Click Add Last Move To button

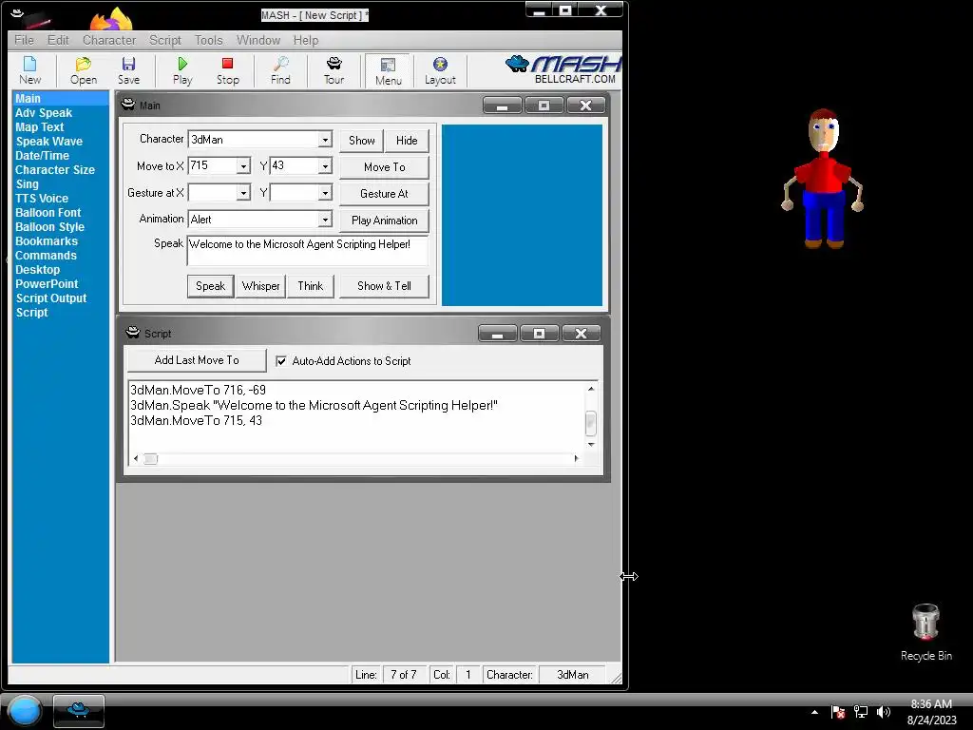click(x=197, y=360)
